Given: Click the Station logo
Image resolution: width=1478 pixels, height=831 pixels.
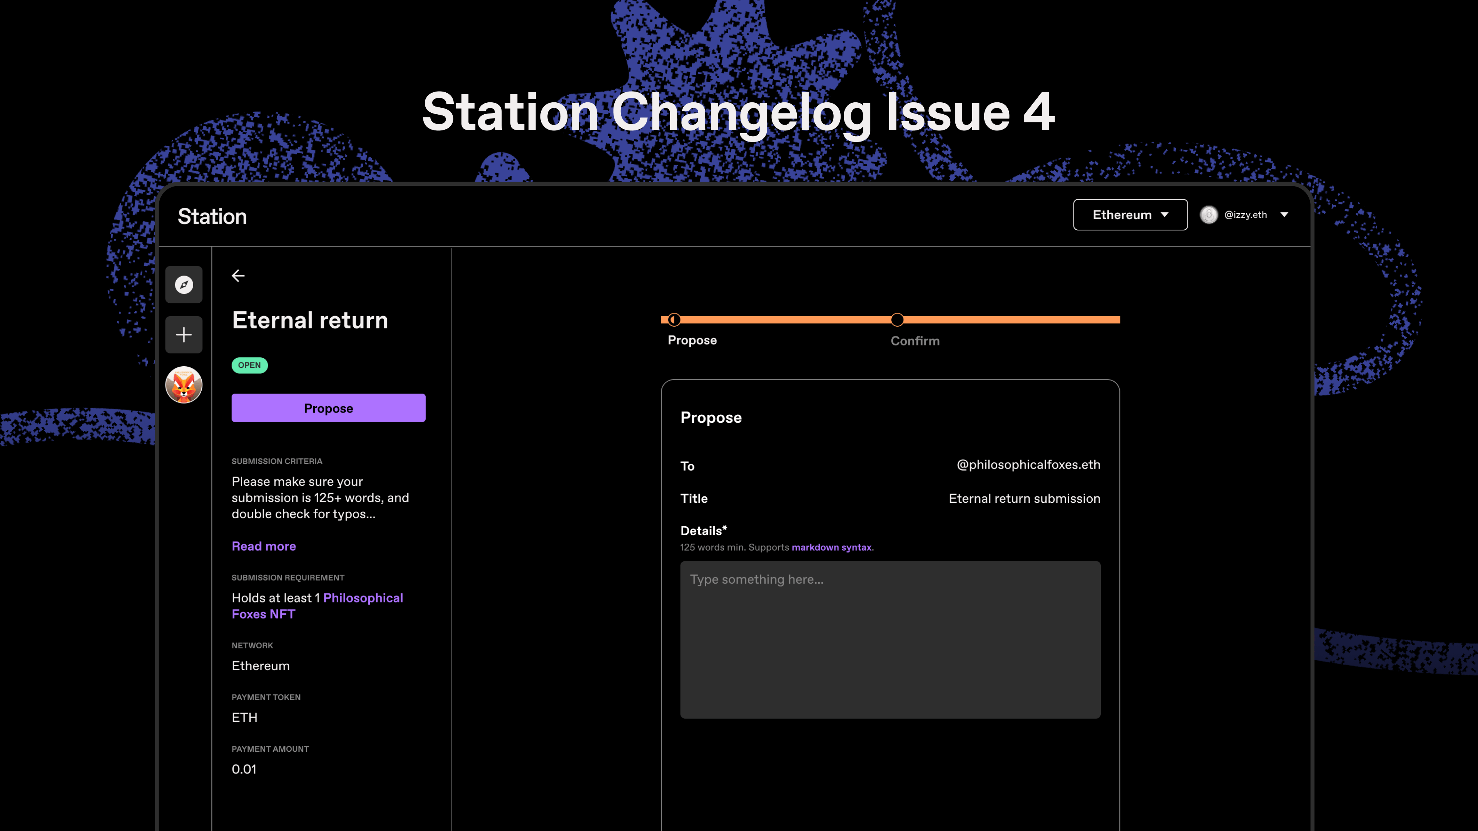Looking at the screenshot, I should click(x=212, y=217).
